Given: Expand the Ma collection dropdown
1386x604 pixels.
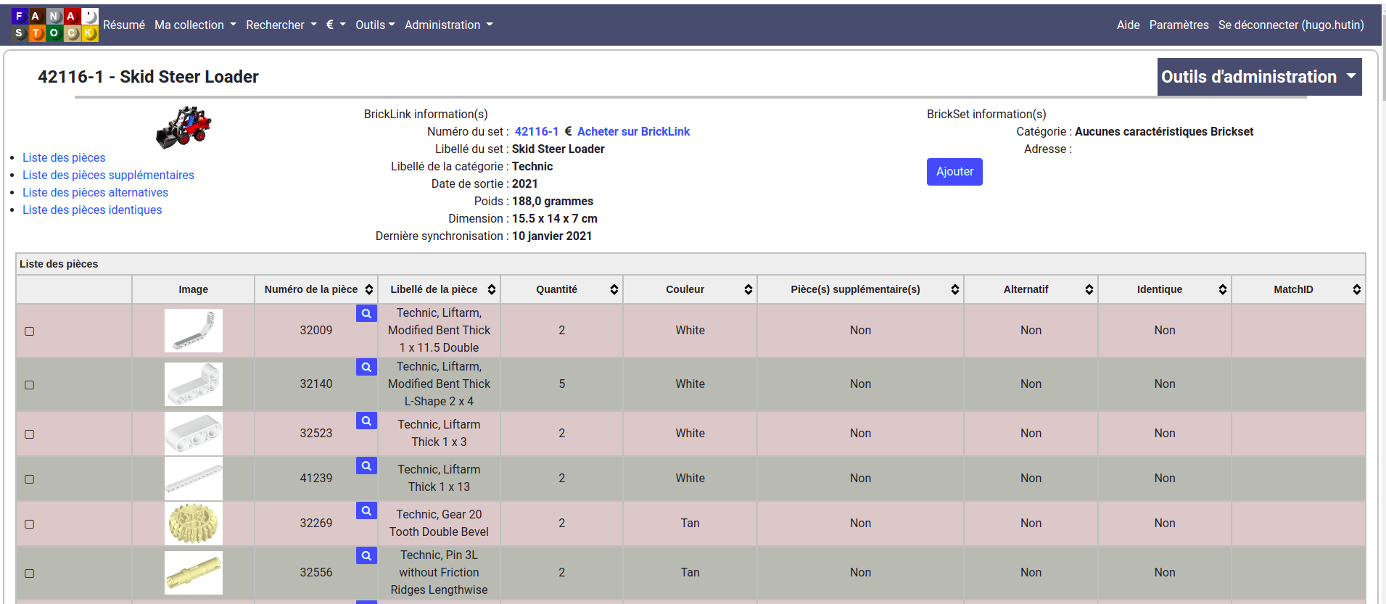Looking at the screenshot, I should pyautogui.click(x=195, y=25).
